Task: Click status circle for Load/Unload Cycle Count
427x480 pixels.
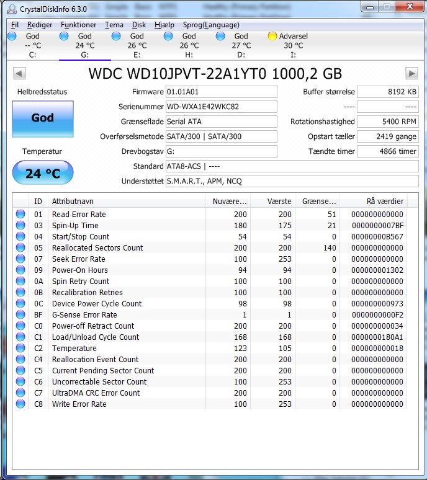Action: 20,337
